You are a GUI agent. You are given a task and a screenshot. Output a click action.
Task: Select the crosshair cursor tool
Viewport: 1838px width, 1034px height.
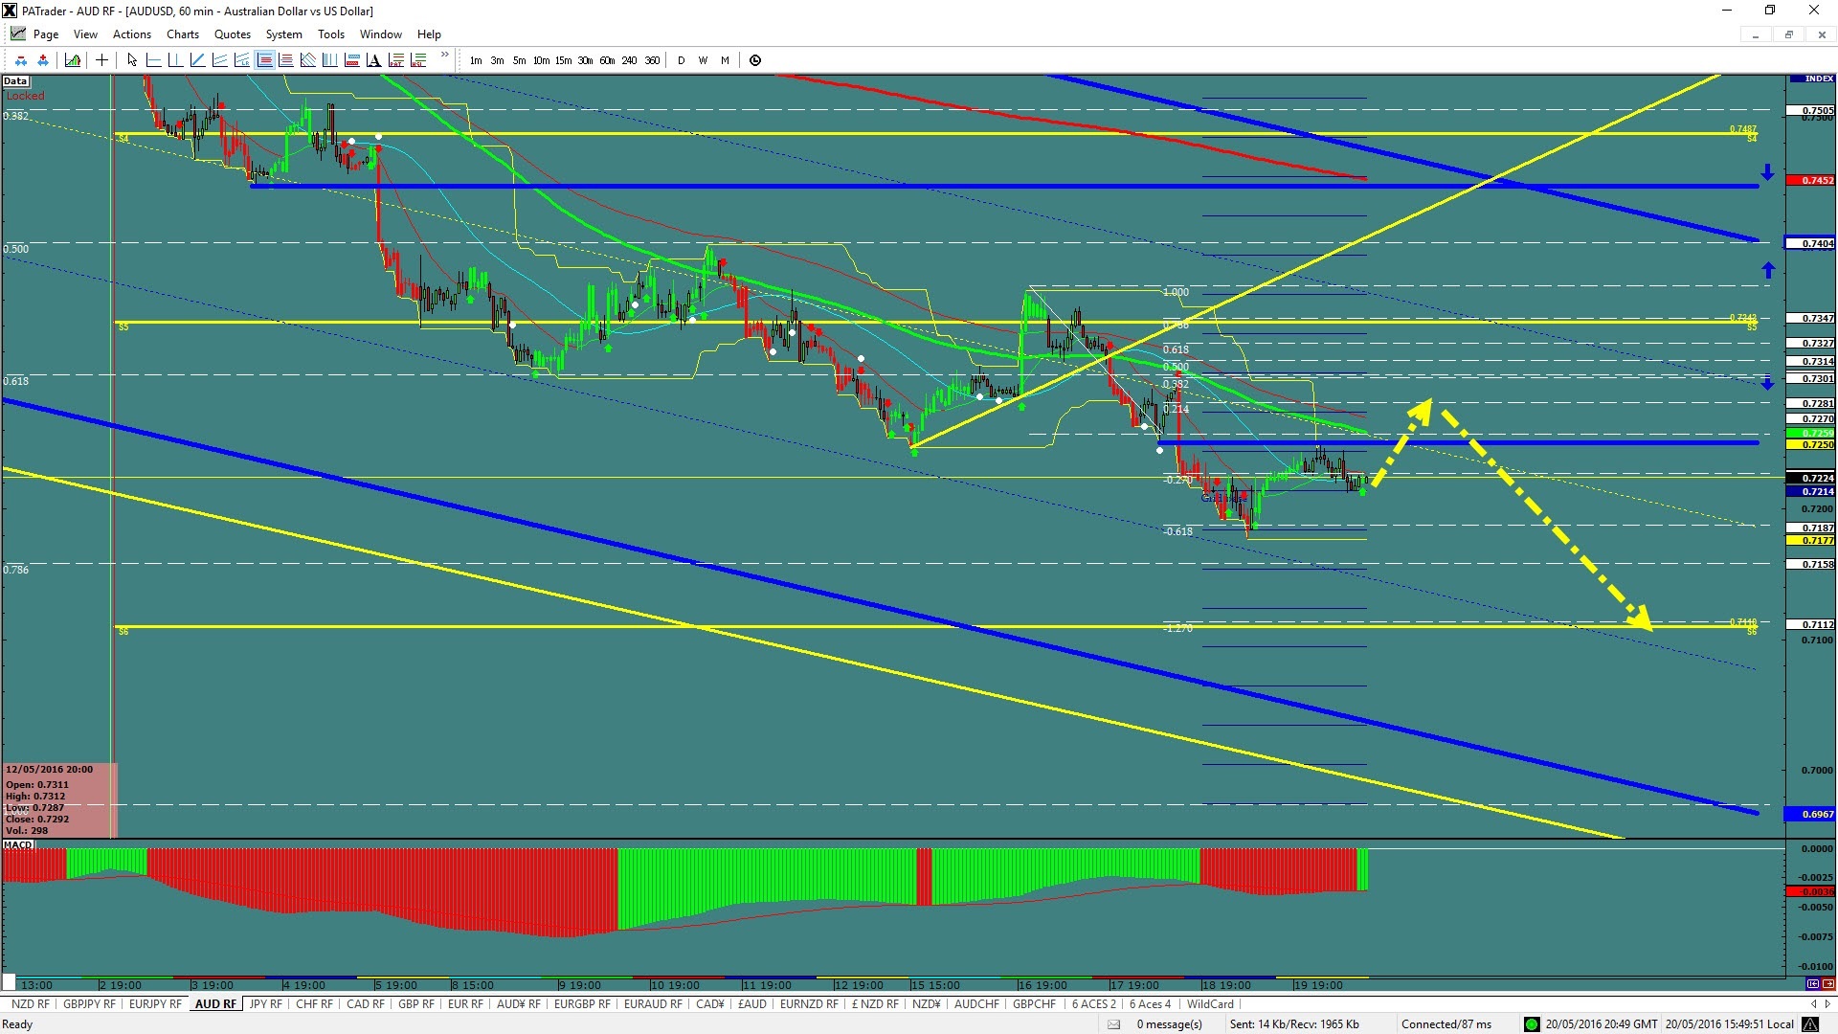click(x=101, y=60)
